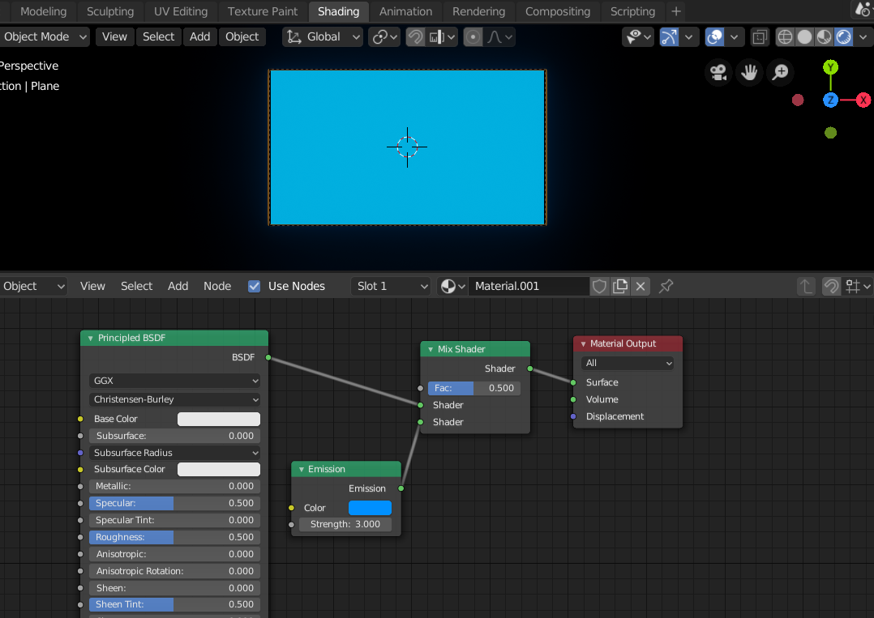Toggle the Show Gizmo button

click(669, 36)
